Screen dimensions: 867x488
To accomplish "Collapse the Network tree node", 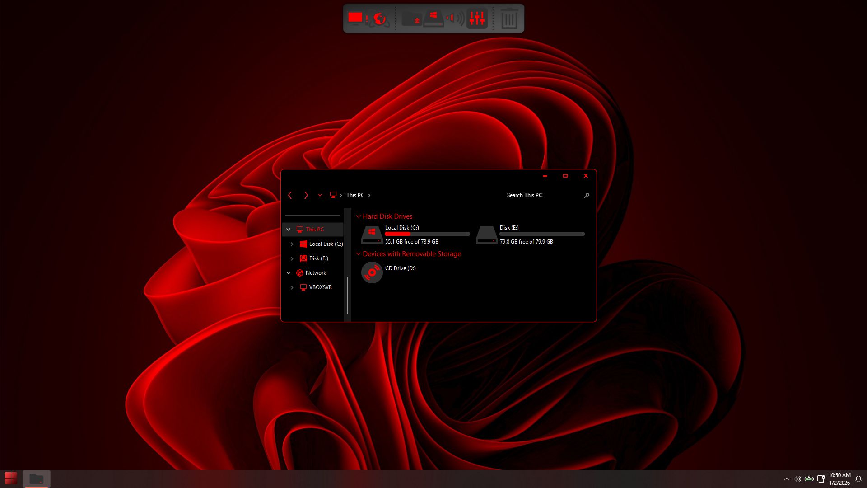I will tap(288, 273).
